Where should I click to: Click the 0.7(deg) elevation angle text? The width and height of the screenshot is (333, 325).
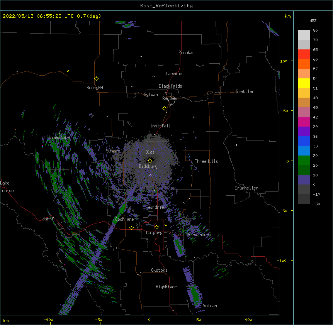[x=89, y=16]
